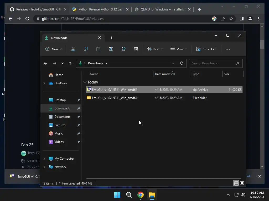
Task: Show hidden icons in system tray
Action: (228, 195)
